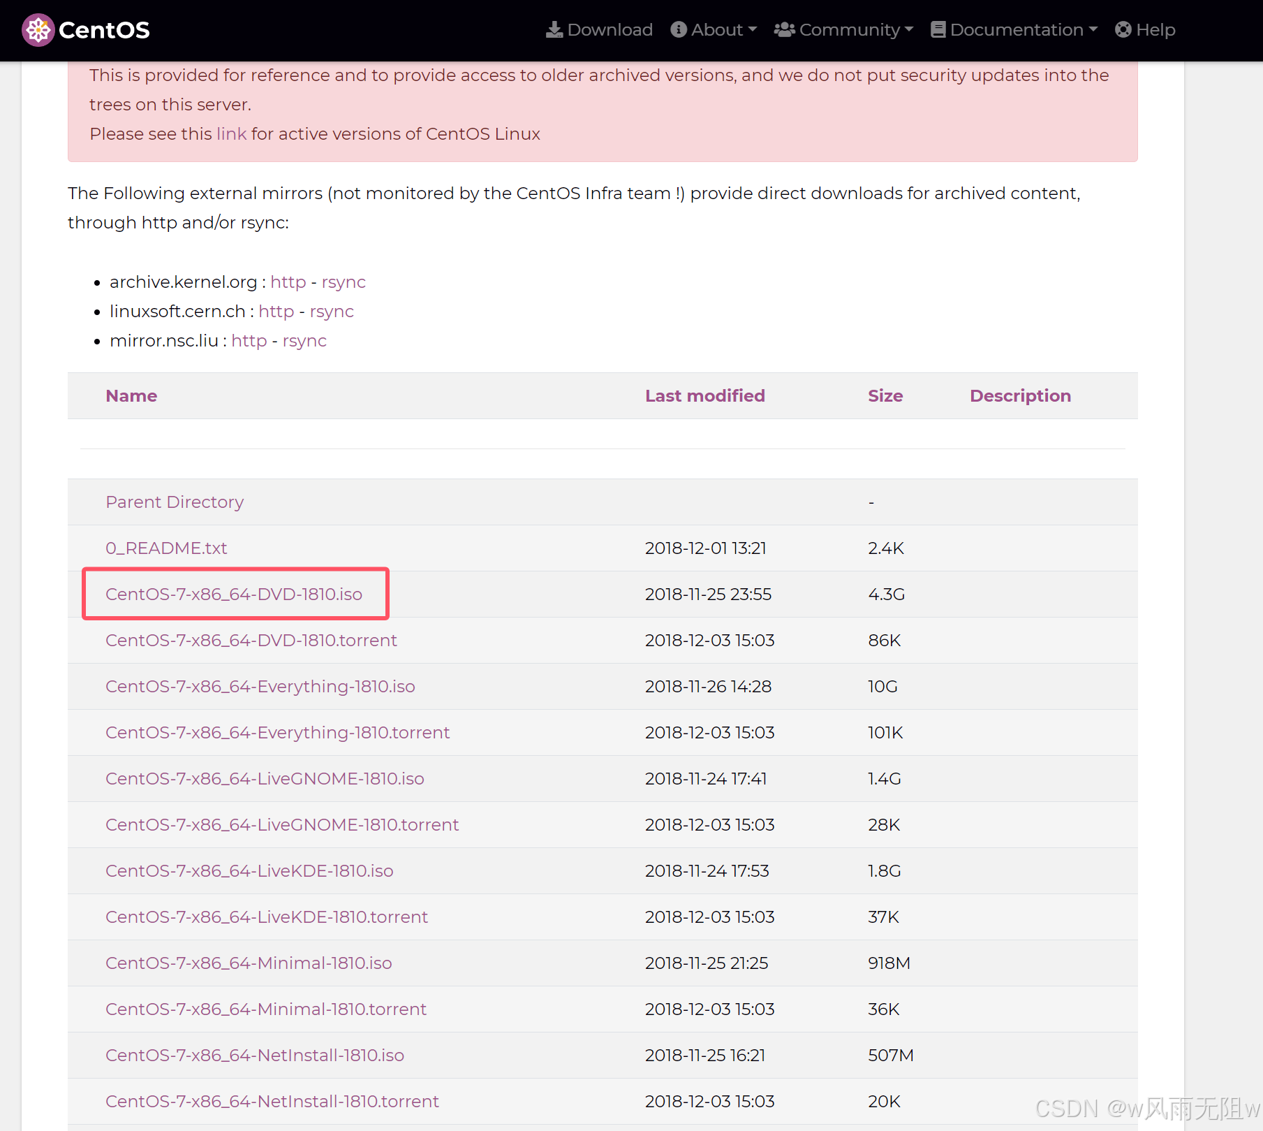The height and width of the screenshot is (1131, 1263).
Task: Click the date 2018-11-25 23:55
Action: (708, 594)
